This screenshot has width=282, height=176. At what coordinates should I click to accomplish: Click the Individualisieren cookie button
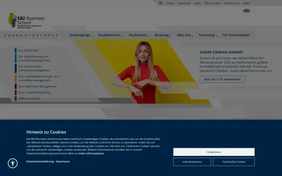click(192, 162)
